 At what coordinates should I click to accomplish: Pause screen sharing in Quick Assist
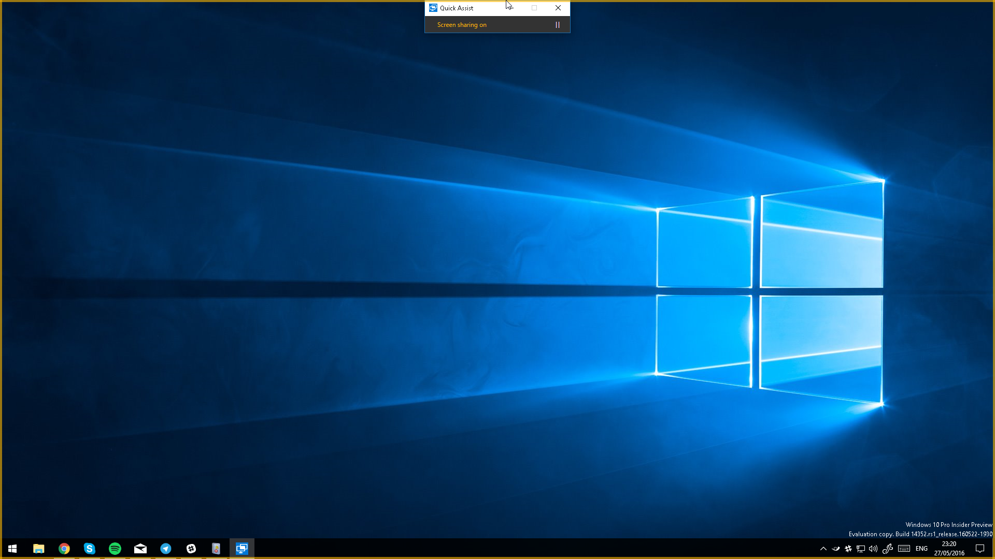pyautogui.click(x=558, y=25)
